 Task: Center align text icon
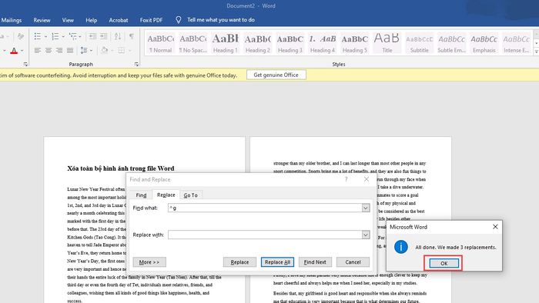tap(49, 51)
